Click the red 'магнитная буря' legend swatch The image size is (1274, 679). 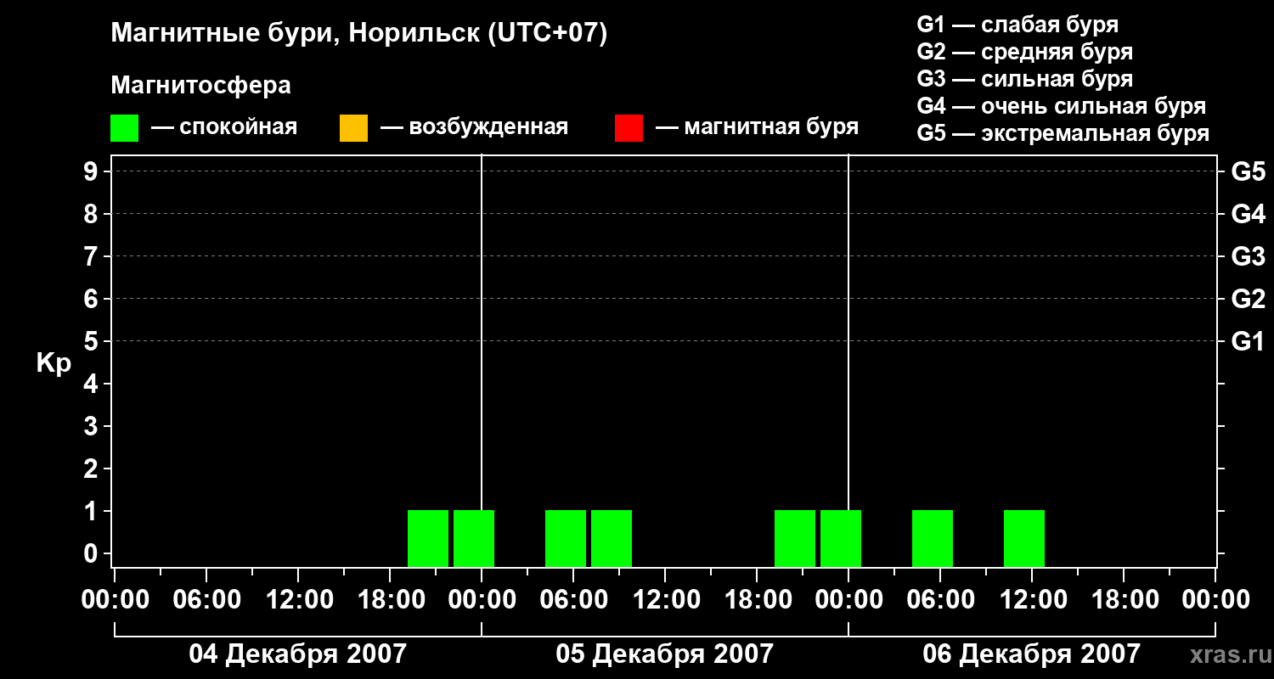629,128
